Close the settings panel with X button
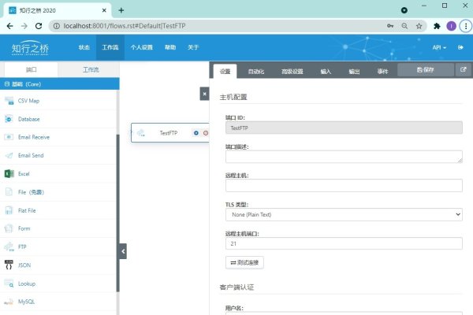The height and width of the screenshot is (315, 473). pos(204,94)
